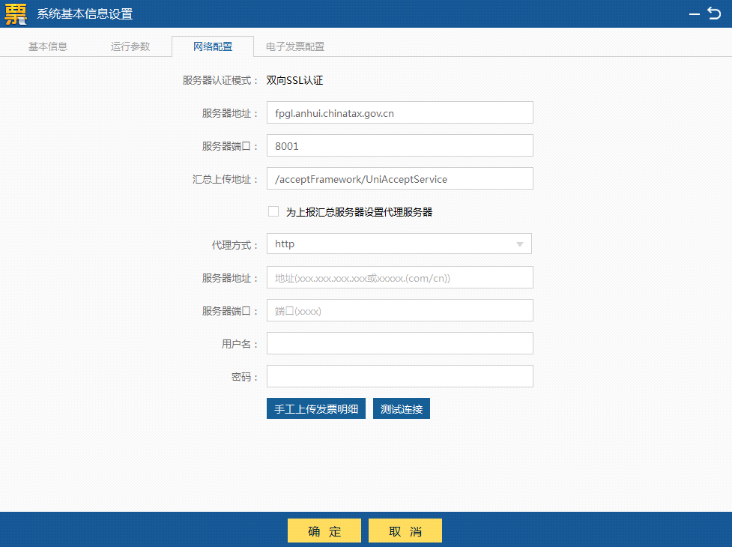Click the proxy 端口(xxxx) input field
Viewport: 732px width, 547px height.
tap(400, 310)
